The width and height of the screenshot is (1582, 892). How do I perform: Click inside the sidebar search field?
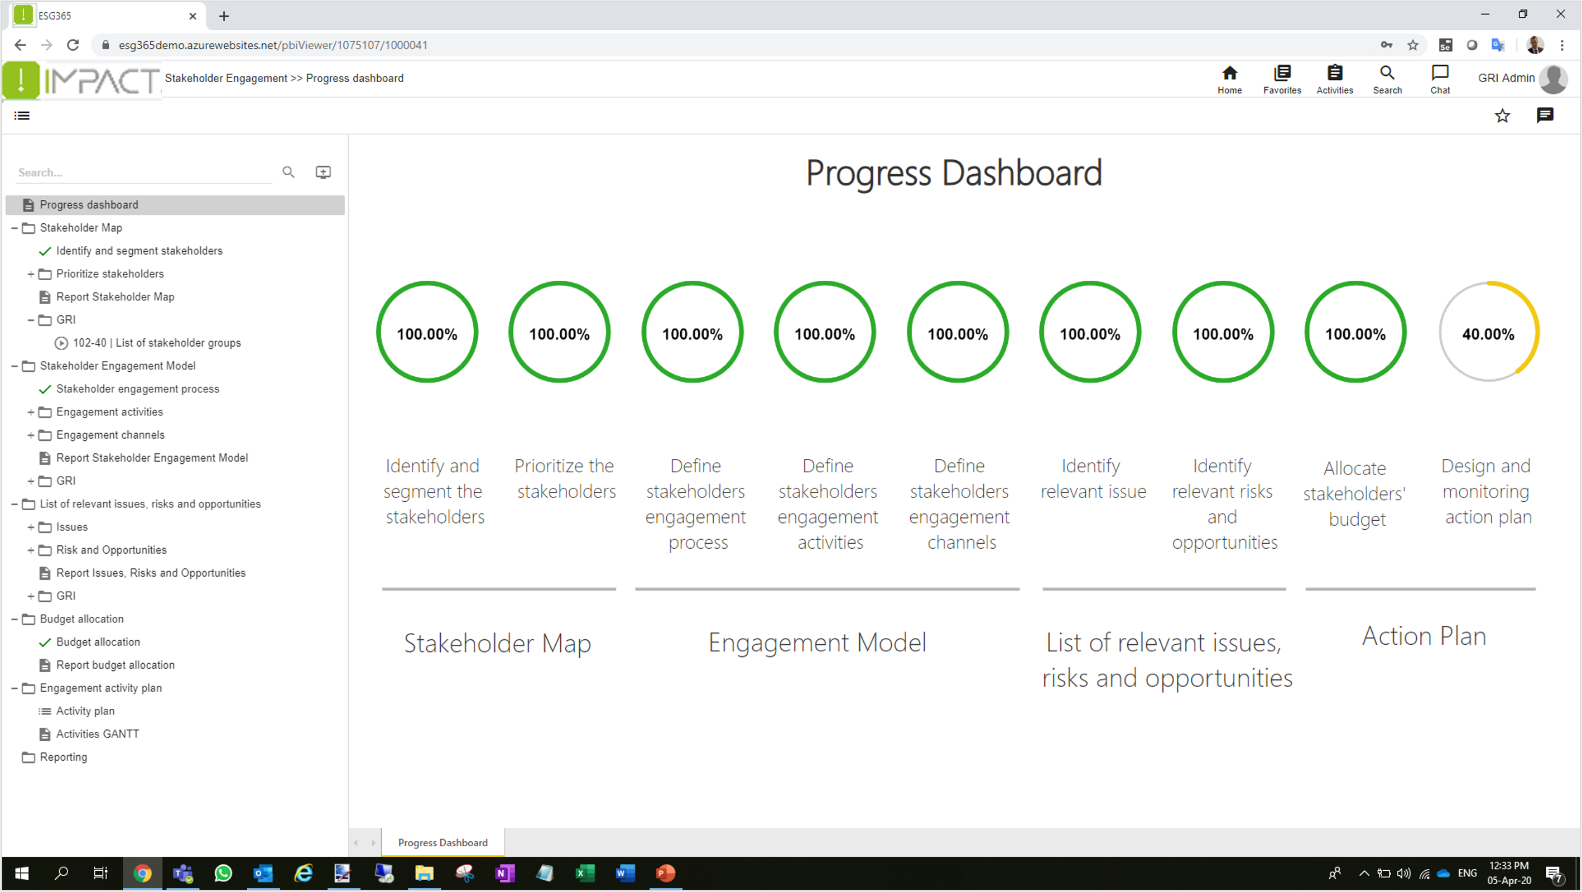pyautogui.click(x=141, y=172)
